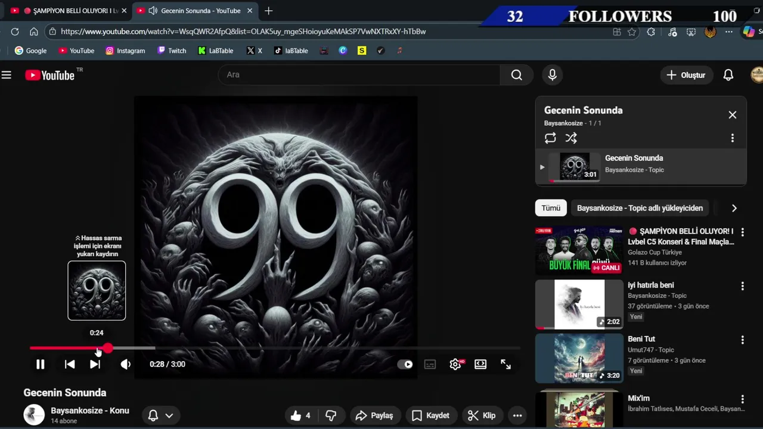
Task: Enter fullscreen mode
Action: point(505,364)
